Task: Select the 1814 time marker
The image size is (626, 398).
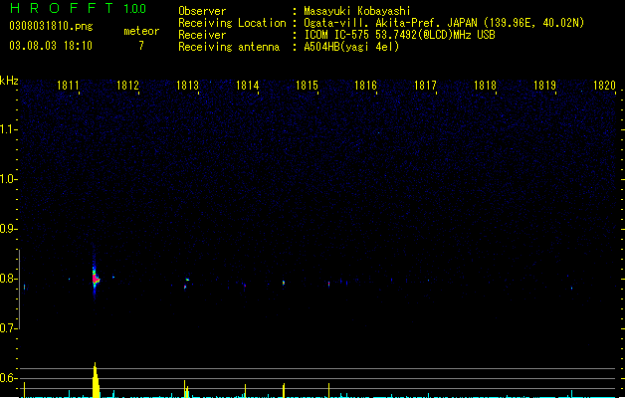Action: tap(247, 86)
